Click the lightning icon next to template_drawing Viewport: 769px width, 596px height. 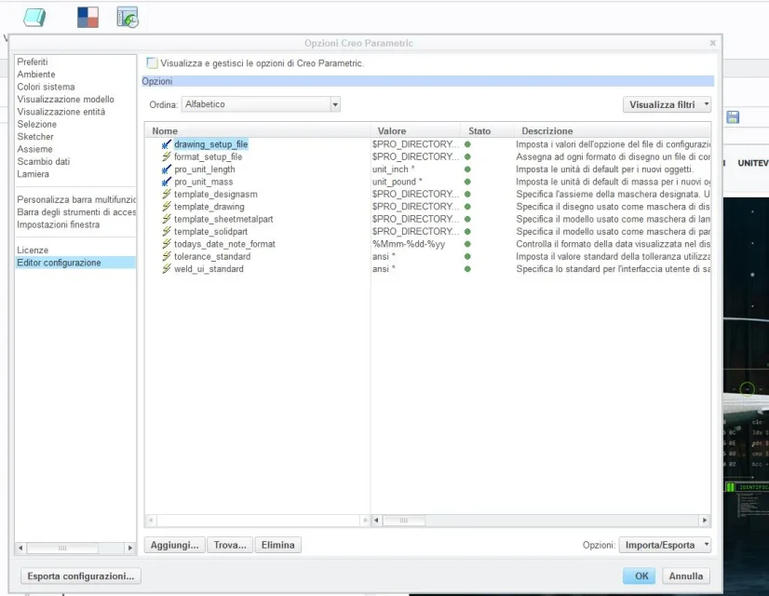167,207
